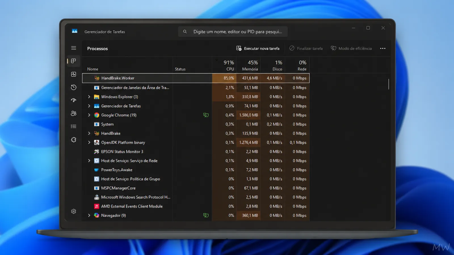Open the Services sidebar icon
454x255 pixels.
[73, 140]
